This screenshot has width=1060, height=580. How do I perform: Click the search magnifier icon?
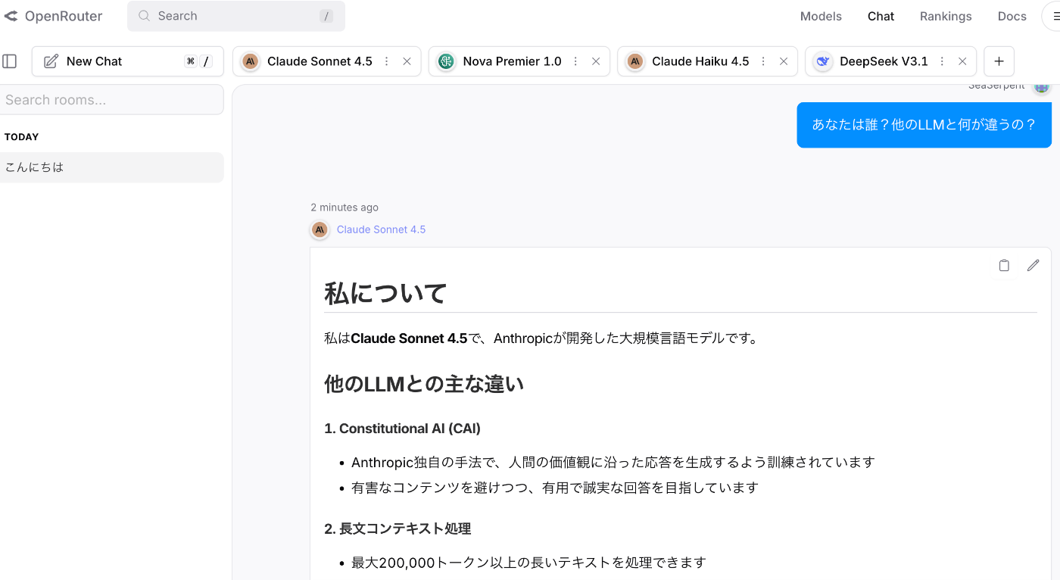tap(145, 16)
